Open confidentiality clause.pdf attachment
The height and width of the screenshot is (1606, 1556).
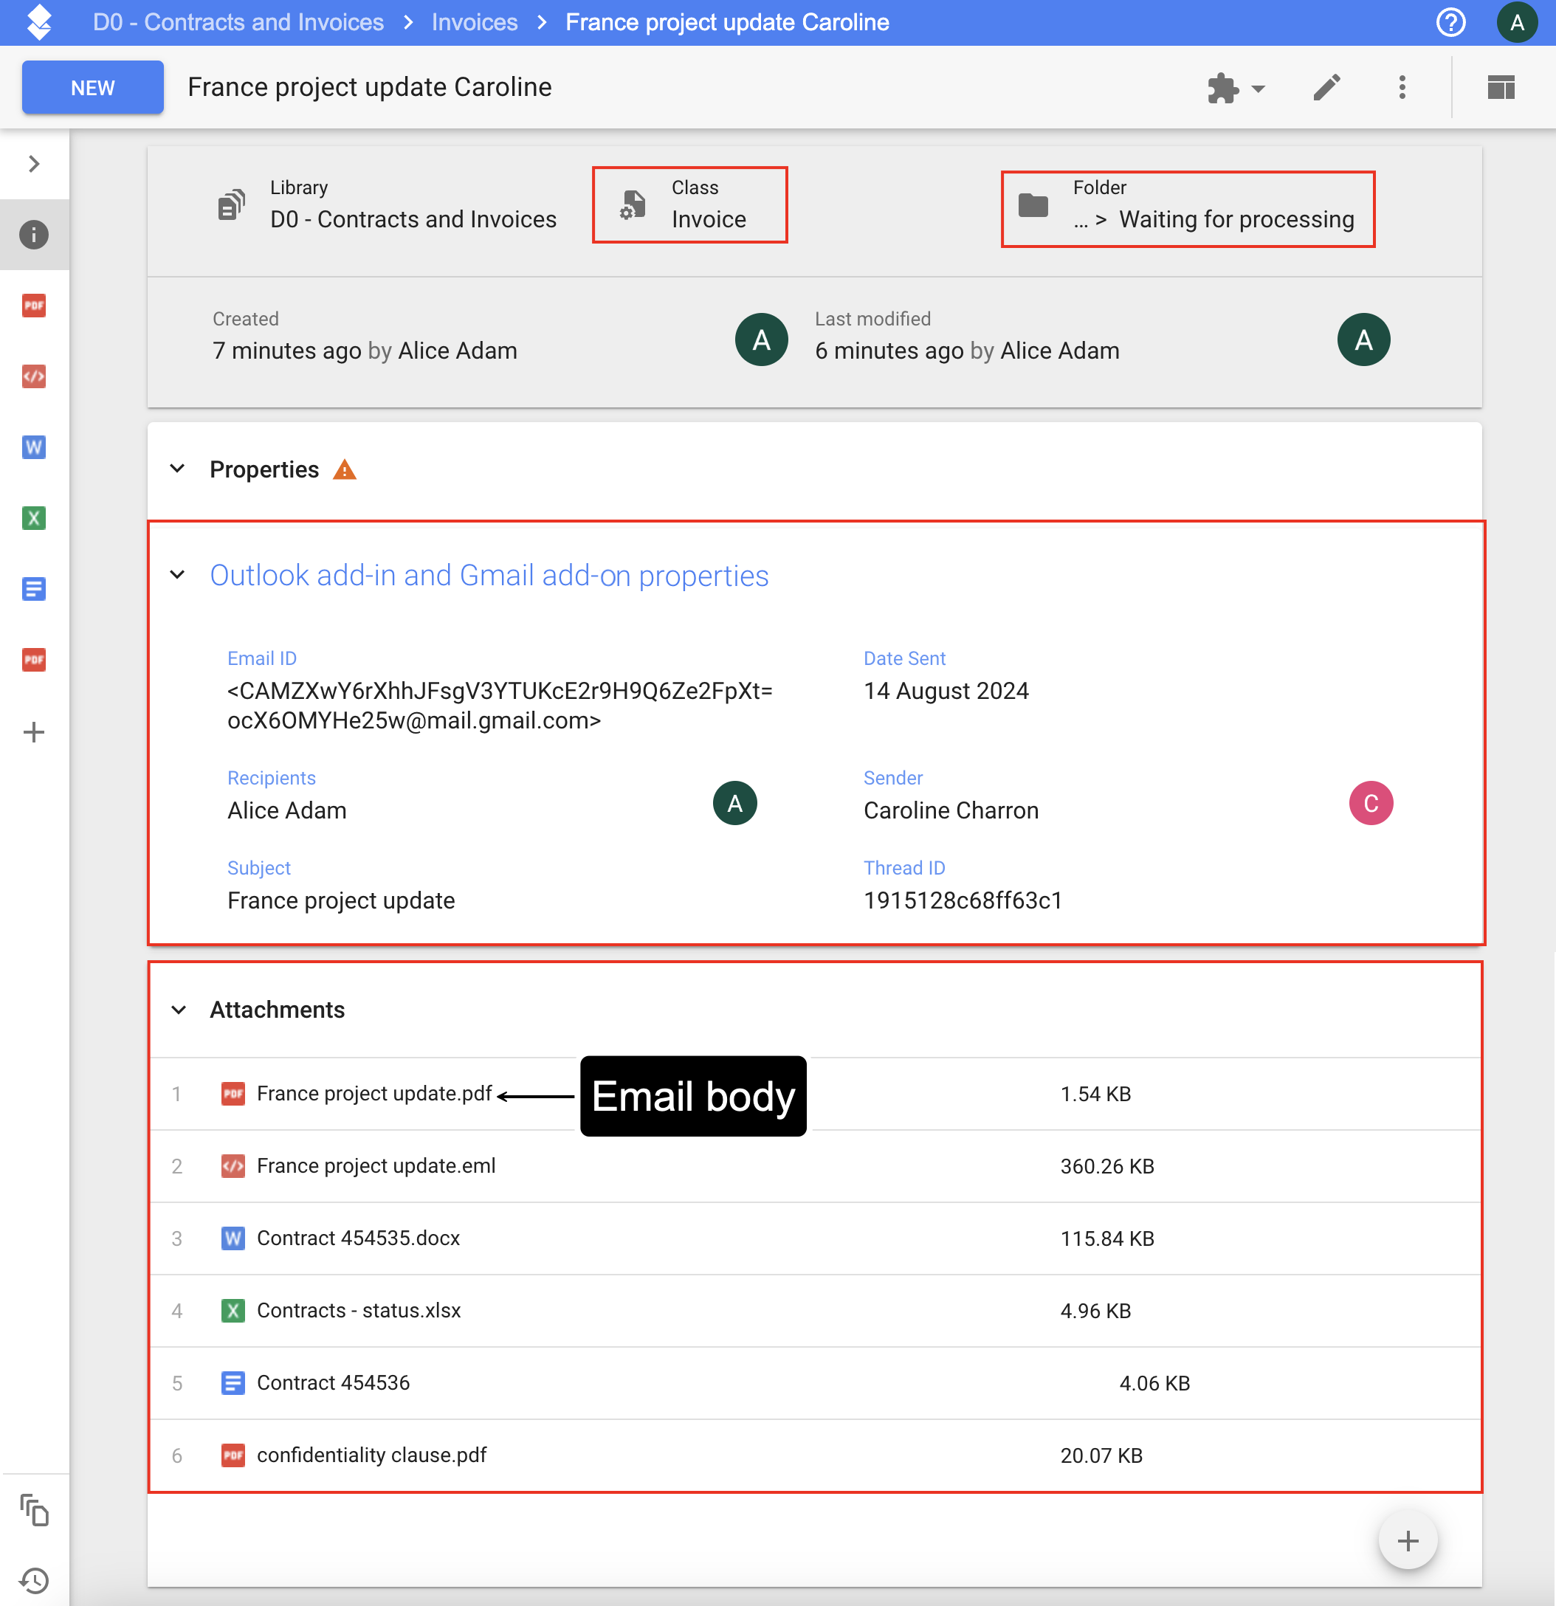pos(372,1455)
